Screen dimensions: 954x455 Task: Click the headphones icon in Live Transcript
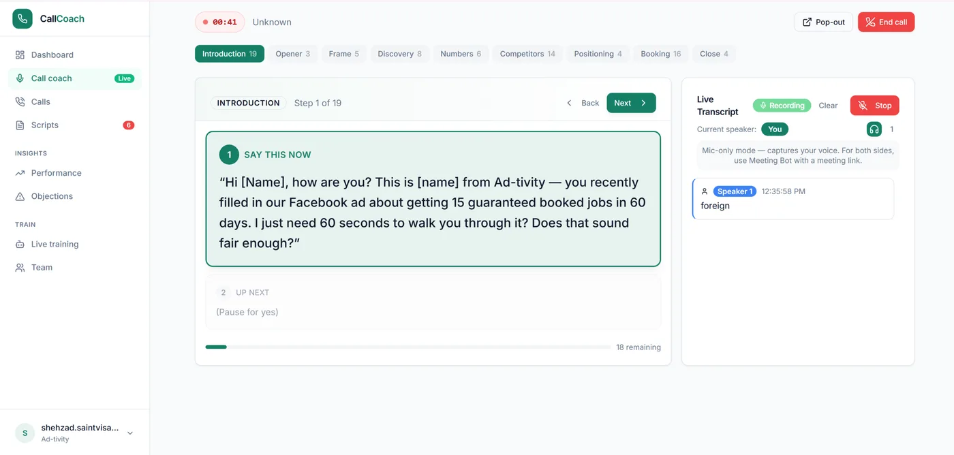(874, 129)
